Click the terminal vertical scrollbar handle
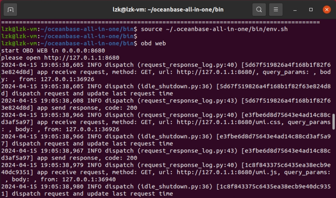The height and width of the screenshot is (198, 336). (333, 122)
